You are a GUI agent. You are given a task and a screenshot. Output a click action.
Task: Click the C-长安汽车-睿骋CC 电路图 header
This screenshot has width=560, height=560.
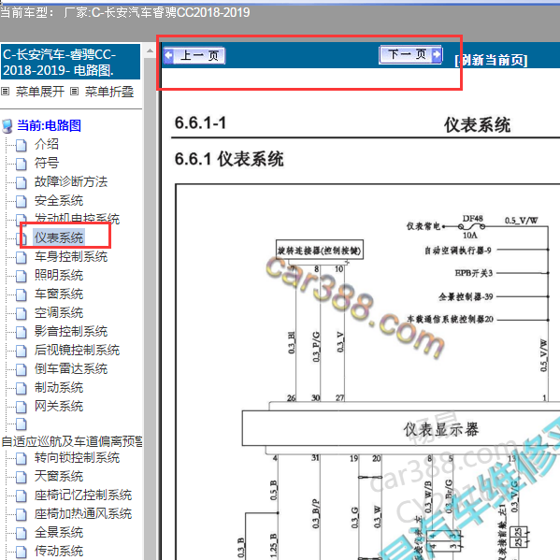coord(70,62)
